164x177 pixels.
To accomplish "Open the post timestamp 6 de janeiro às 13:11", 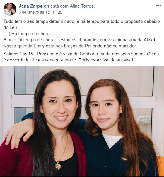I will tap(36, 12).
